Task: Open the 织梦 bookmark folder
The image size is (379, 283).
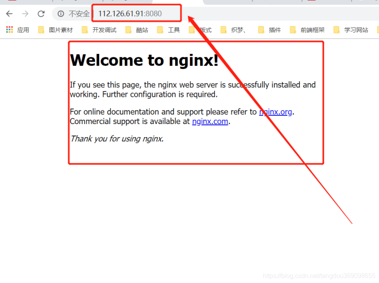Action: (x=233, y=30)
